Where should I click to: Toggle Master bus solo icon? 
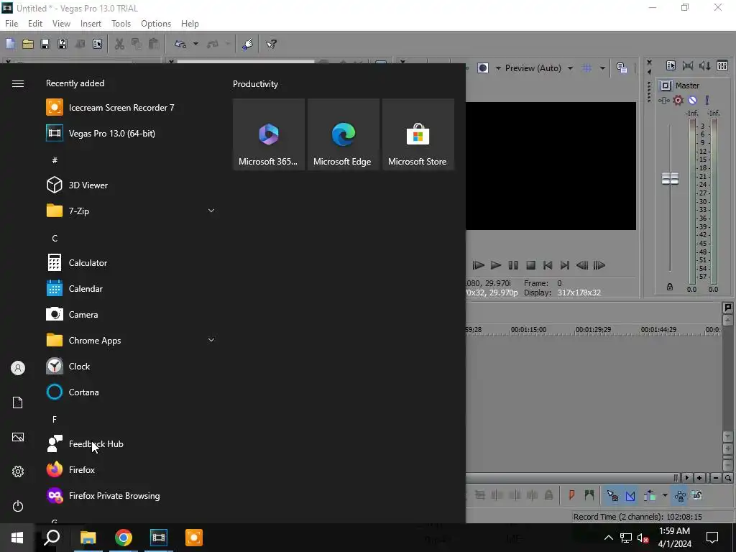pos(707,100)
